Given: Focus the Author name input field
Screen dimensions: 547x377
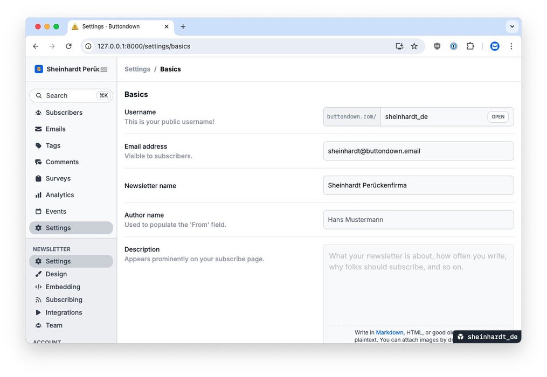Looking at the screenshot, I should [x=418, y=220].
